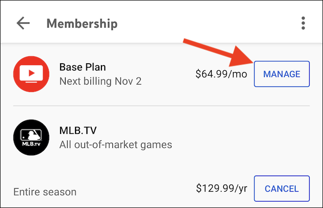Click the Next billing Nov 2 text
The height and width of the screenshot is (208, 323).
pyautogui.click(x=100, y=81)
